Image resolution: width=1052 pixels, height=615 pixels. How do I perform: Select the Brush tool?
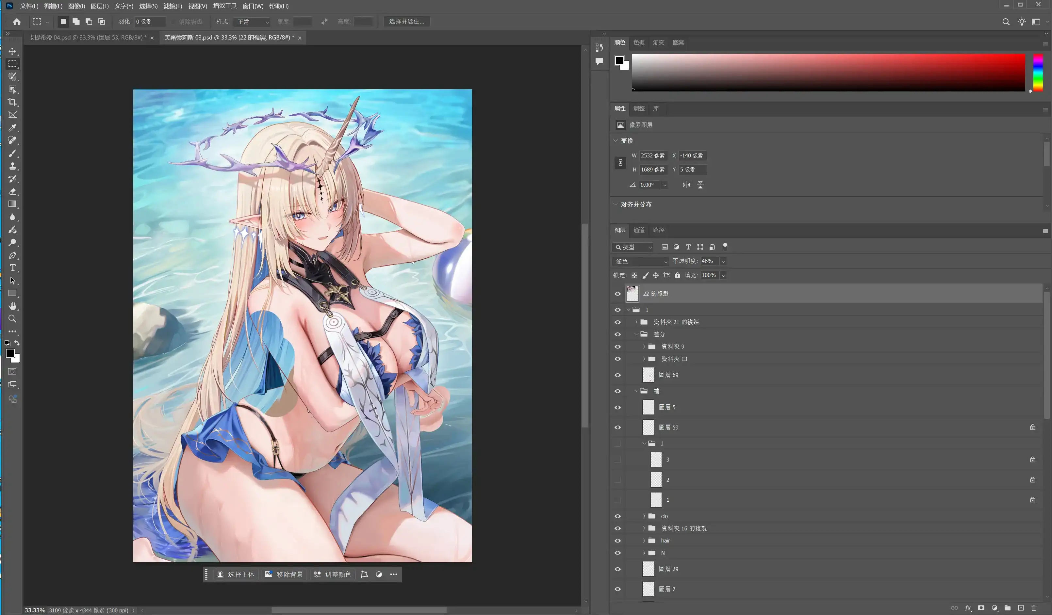pos(12,153)
